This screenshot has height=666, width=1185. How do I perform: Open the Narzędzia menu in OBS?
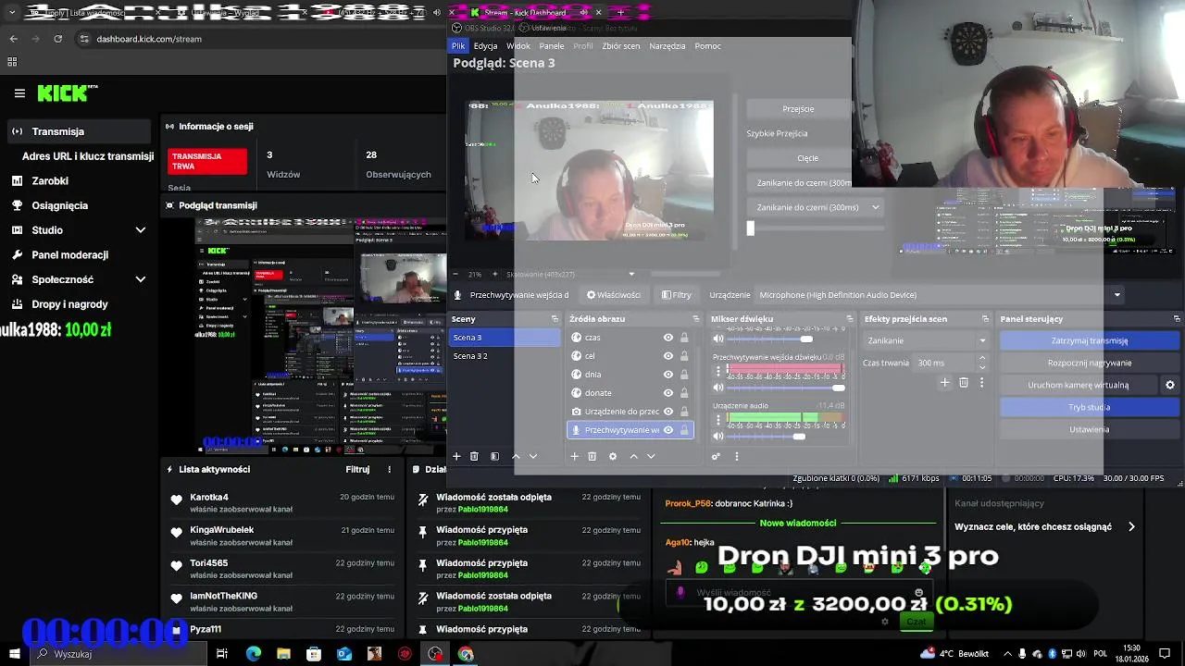coord(667,45)
